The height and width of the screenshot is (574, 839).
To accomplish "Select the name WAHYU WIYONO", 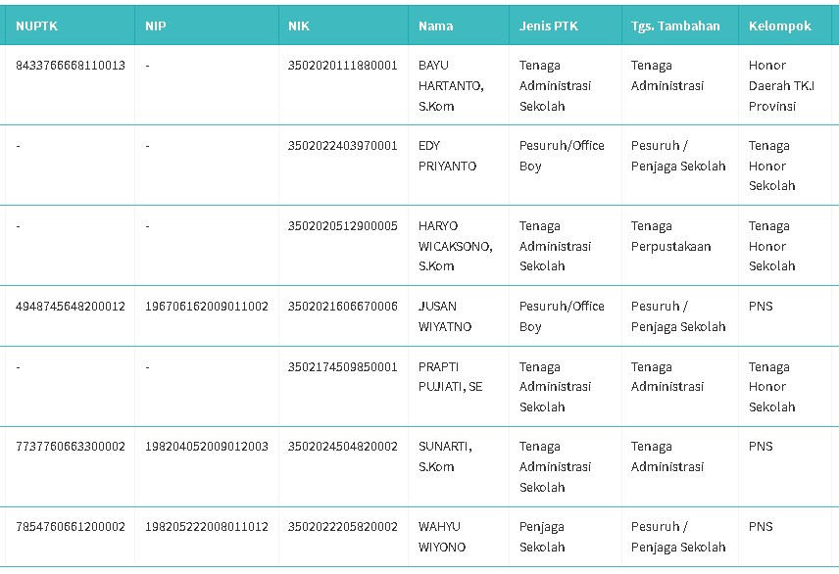I will [x=442, y=537].
